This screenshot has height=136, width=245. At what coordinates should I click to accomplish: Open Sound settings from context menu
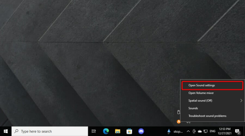click(212, 85)
